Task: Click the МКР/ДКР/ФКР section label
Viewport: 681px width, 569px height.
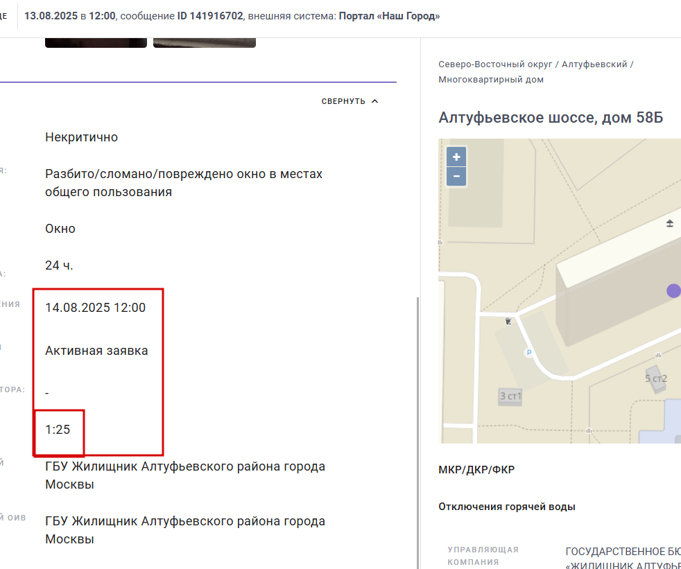Action: pyautogui.click(x=476, y=470)
